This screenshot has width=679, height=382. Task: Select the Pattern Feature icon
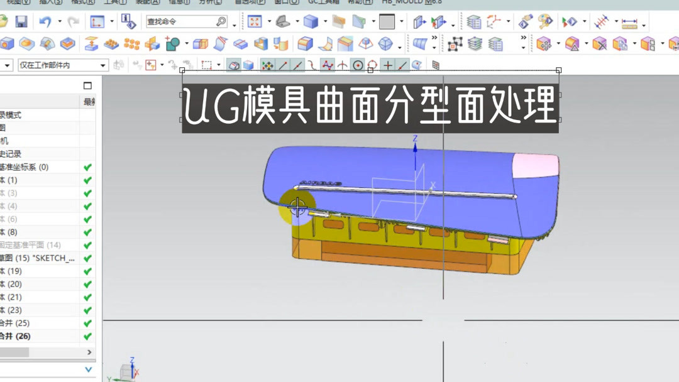coord(131,44)
